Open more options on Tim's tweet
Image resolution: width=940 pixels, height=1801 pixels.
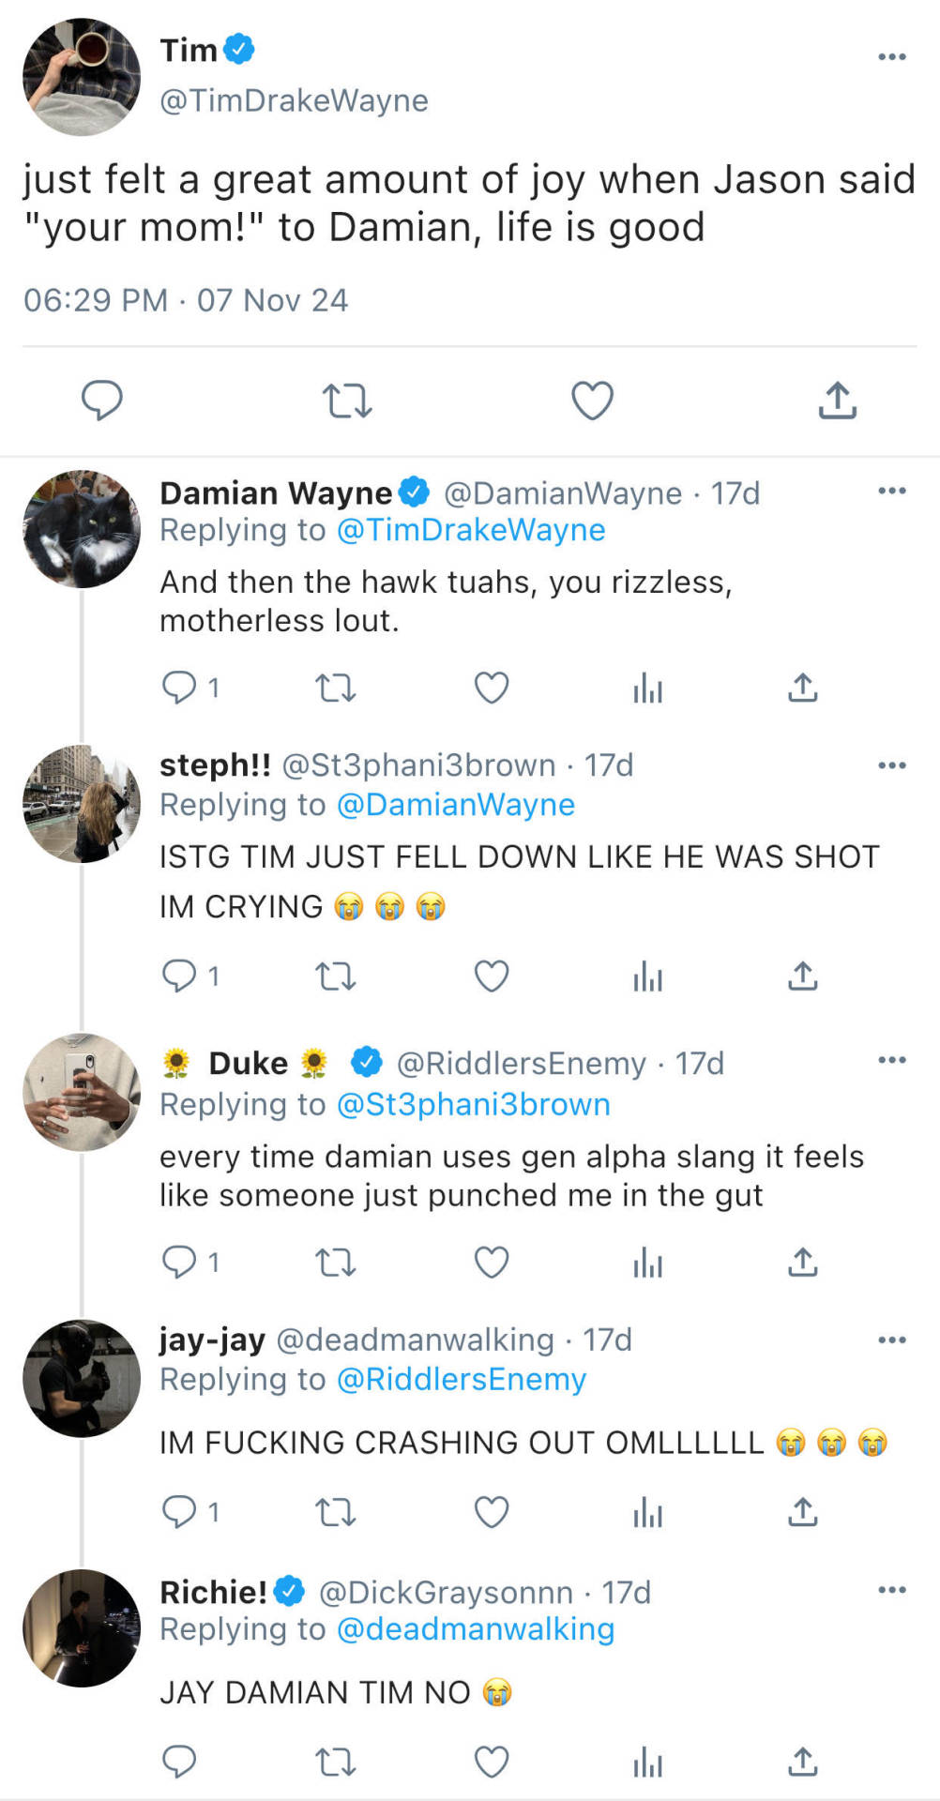891,57
